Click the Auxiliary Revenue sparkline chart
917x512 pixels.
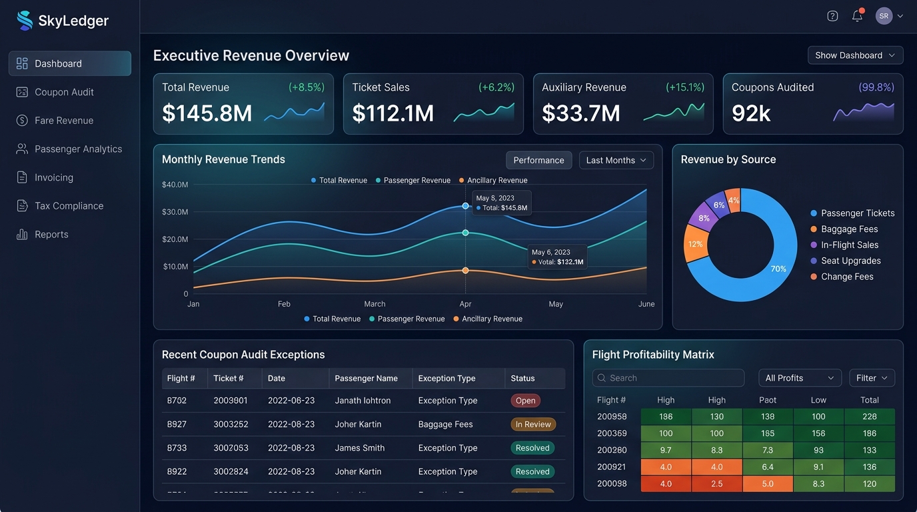[x=674, y=112]
